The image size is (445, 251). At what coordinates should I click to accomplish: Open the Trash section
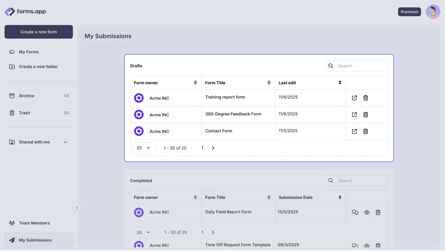click(24, 113)
